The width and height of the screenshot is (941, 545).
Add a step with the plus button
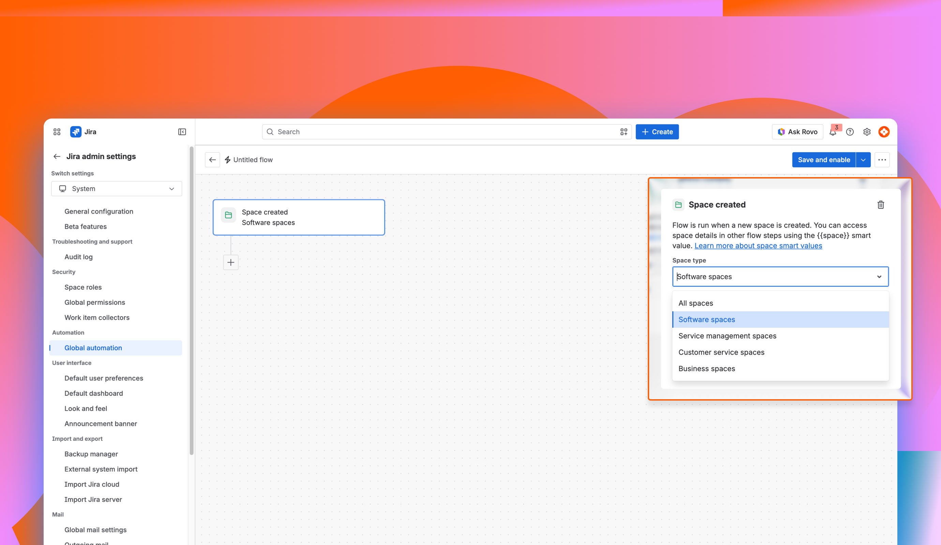coord(231,262)
